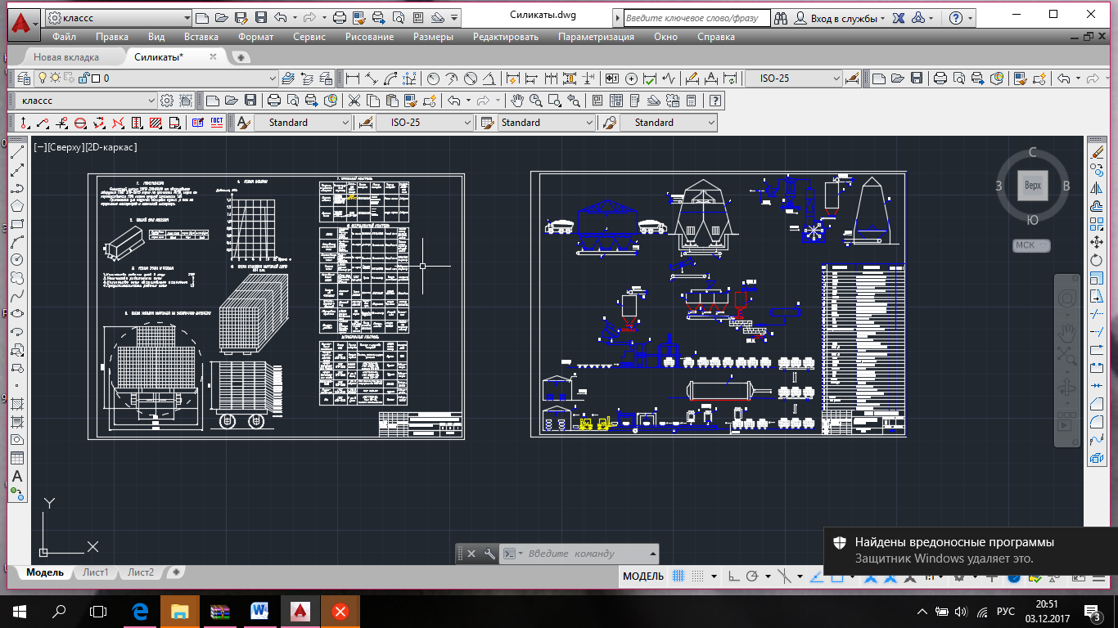Select the Erase tool in Modify toolbar
This screenshot has height=628, width=1118.
[x=1098, y=152]
